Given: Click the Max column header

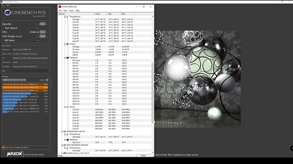Looking at the screenshot, I should pyautogui.click(x=127, y=14).
